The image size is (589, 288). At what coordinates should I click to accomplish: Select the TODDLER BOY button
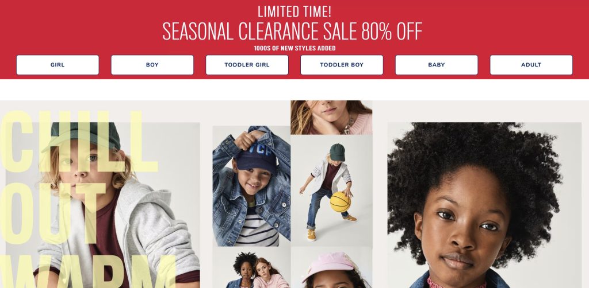coord(342,65)
